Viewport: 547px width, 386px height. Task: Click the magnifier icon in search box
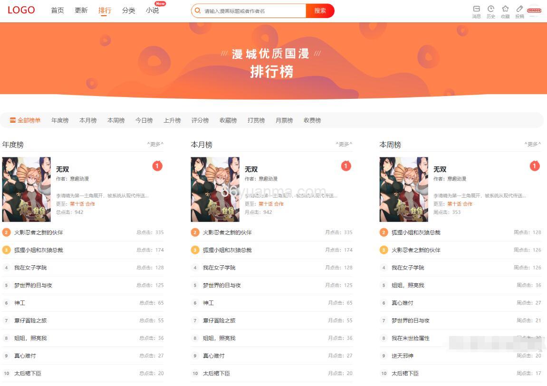click(198, 10)
